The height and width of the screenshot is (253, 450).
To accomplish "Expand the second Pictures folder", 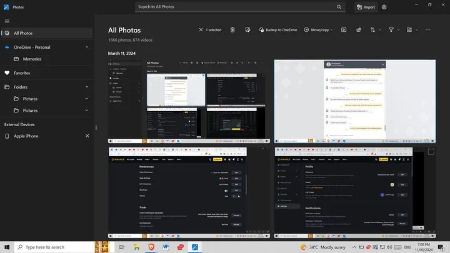I will pos(87,111).
